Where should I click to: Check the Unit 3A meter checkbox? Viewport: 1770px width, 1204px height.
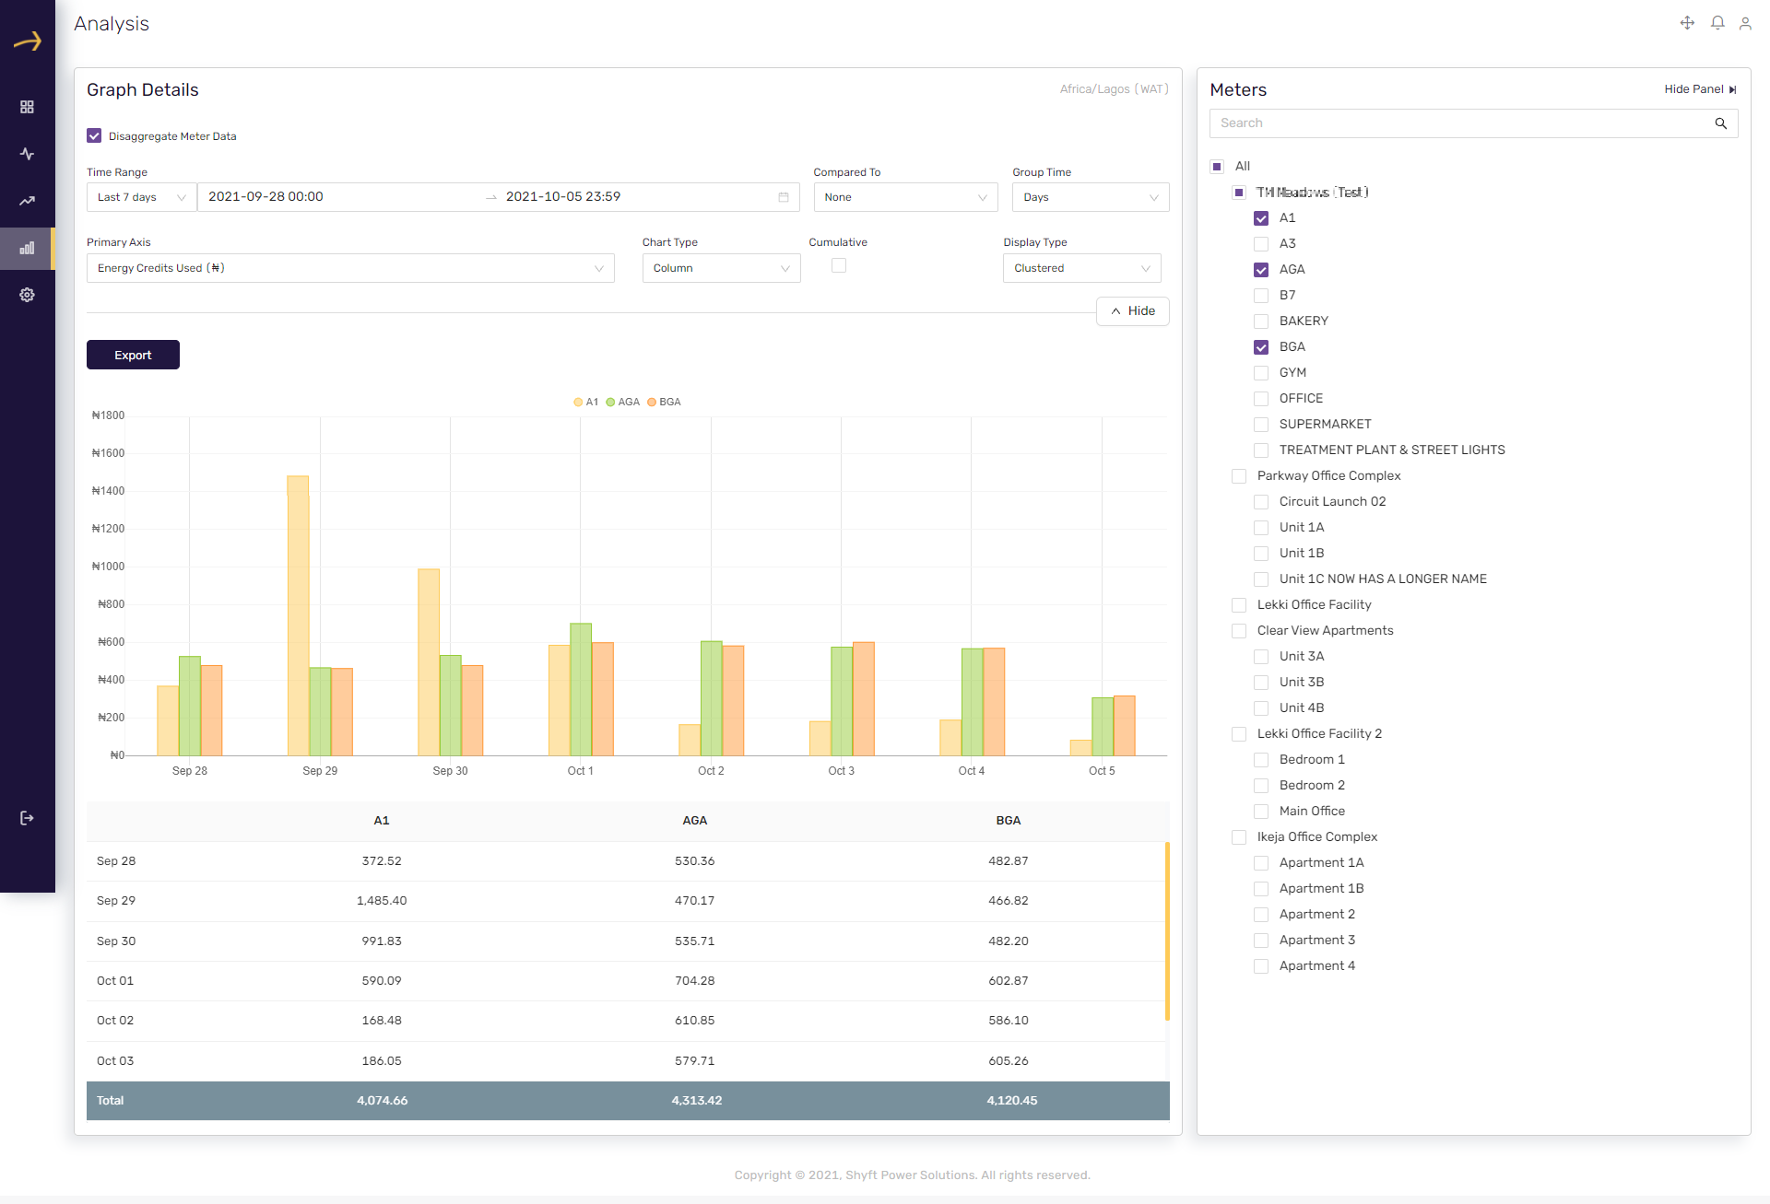pos(1261,657)
